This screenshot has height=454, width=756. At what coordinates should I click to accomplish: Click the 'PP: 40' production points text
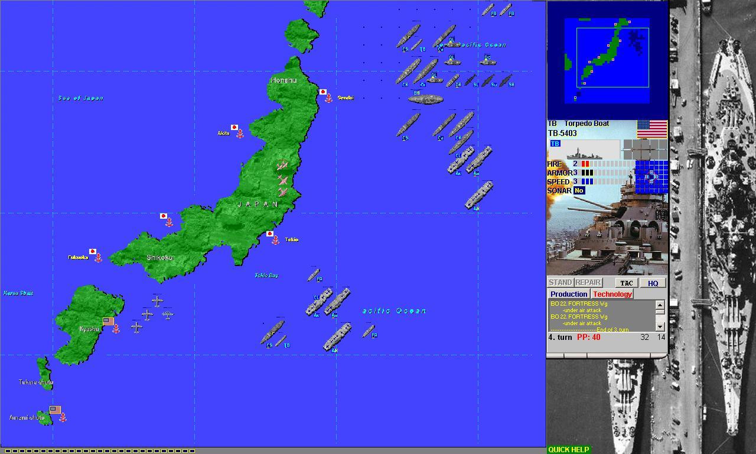pos(588,338)
